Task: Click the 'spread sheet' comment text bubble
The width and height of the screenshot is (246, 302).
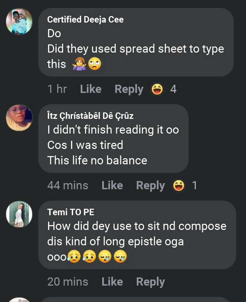Action: pyautogui.click(x=136, y=49)
